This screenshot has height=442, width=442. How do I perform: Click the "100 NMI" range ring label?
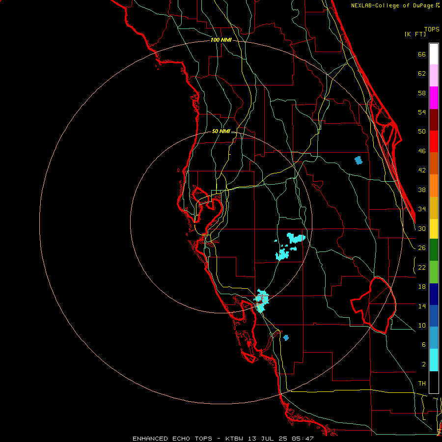coord(221,40)
